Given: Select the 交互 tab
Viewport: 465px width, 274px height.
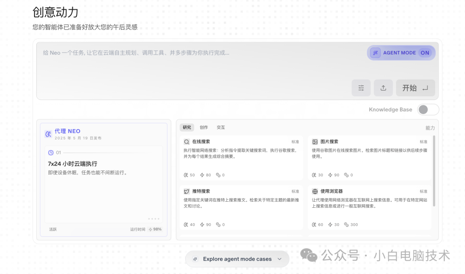Looking at the screenshot, I should pyautogui.click(x=220, y=127).
